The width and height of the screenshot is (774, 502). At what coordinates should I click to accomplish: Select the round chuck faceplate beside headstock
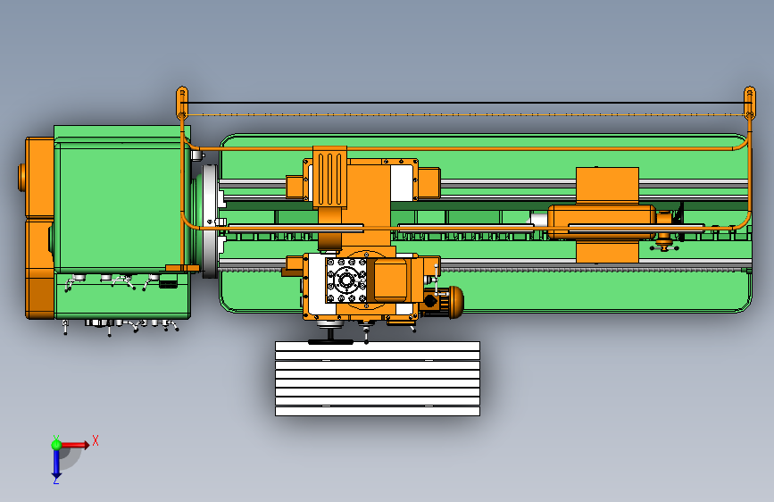211,221
